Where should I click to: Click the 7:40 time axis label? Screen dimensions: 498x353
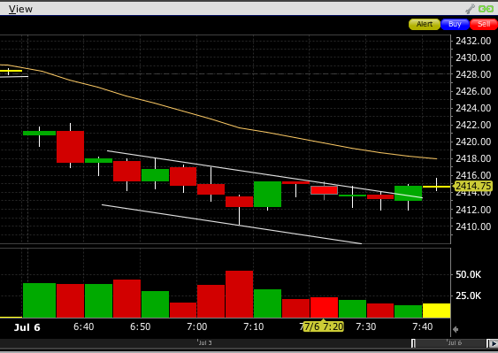(423, 326)
